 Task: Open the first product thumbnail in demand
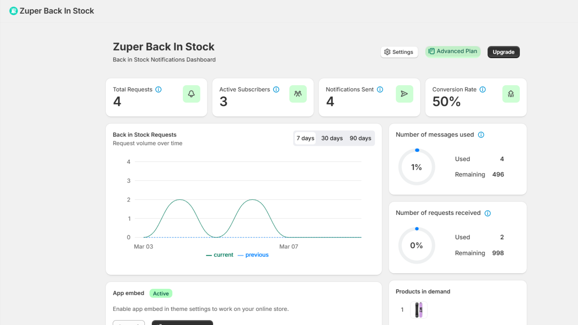pyautogui.click(x=419, y=310)
